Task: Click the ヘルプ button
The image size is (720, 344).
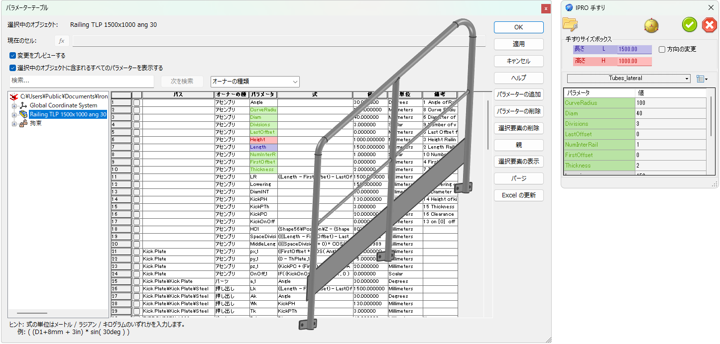Action: 518,78
